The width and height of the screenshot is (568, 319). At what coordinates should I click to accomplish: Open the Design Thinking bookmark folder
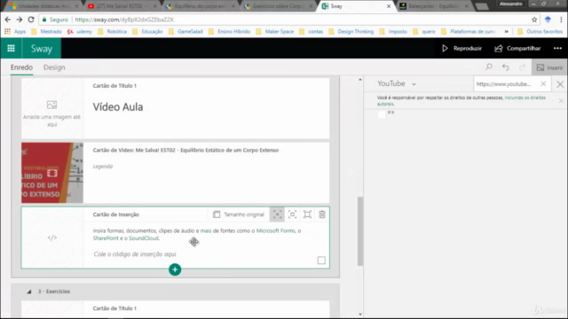pos(351,32)
